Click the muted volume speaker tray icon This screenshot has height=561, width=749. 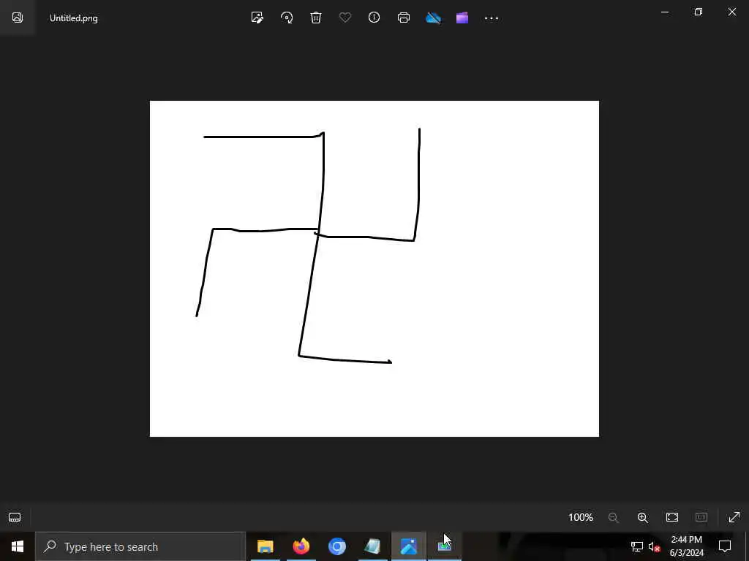coord(654,546)
